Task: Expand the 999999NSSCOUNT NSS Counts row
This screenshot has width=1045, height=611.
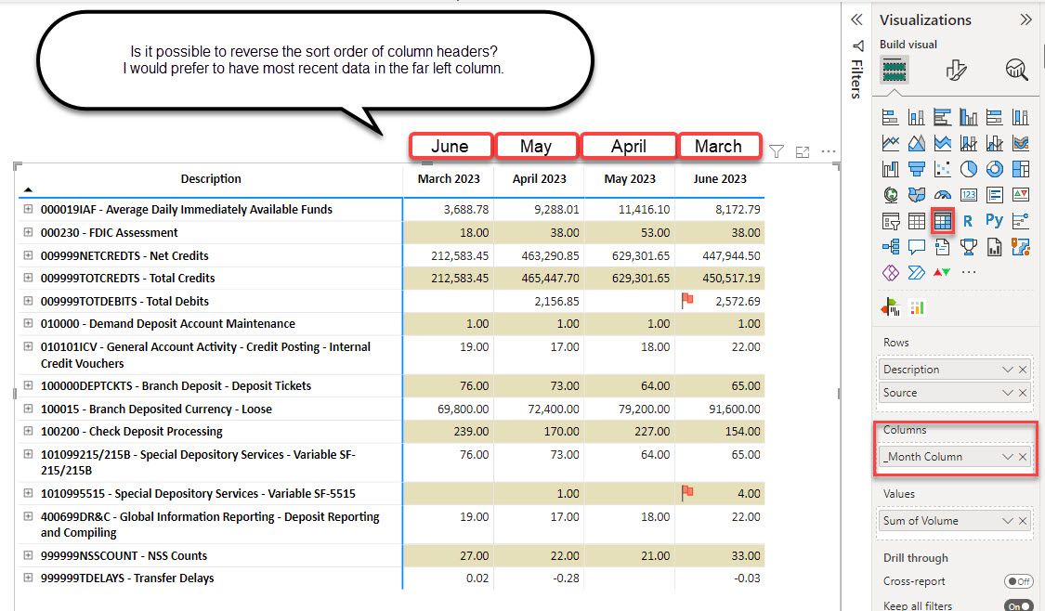Action: tap(28, 554)
